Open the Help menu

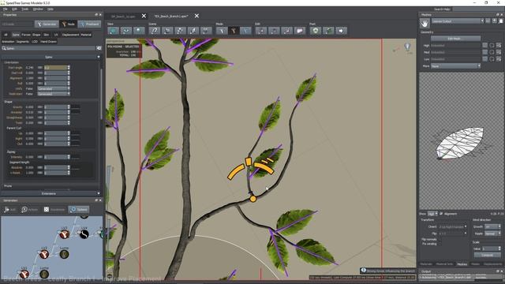[x=50, y=9]
